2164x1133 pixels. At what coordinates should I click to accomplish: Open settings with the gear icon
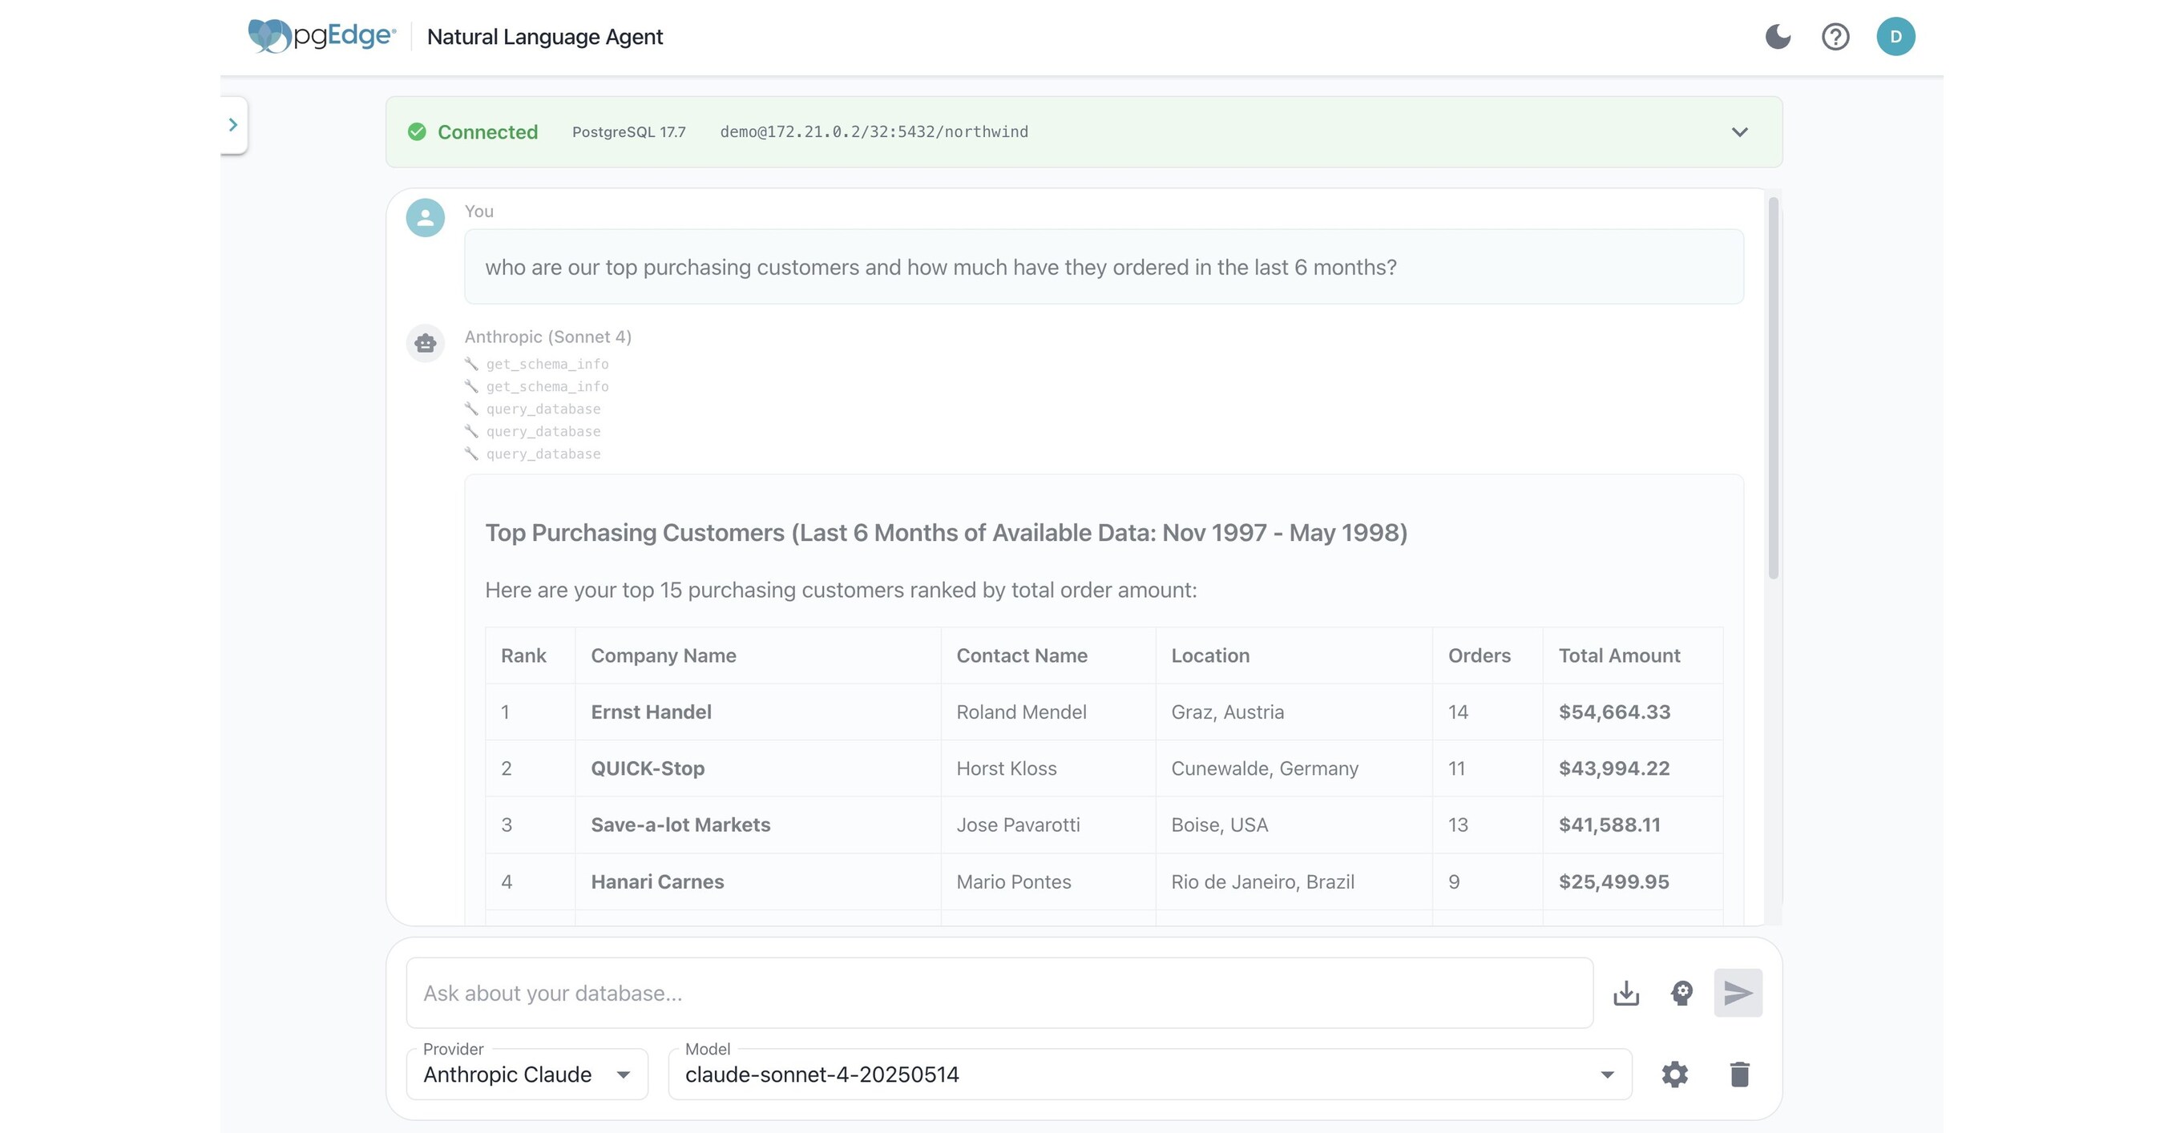pyautogui.click(x=1674, y=1074)
